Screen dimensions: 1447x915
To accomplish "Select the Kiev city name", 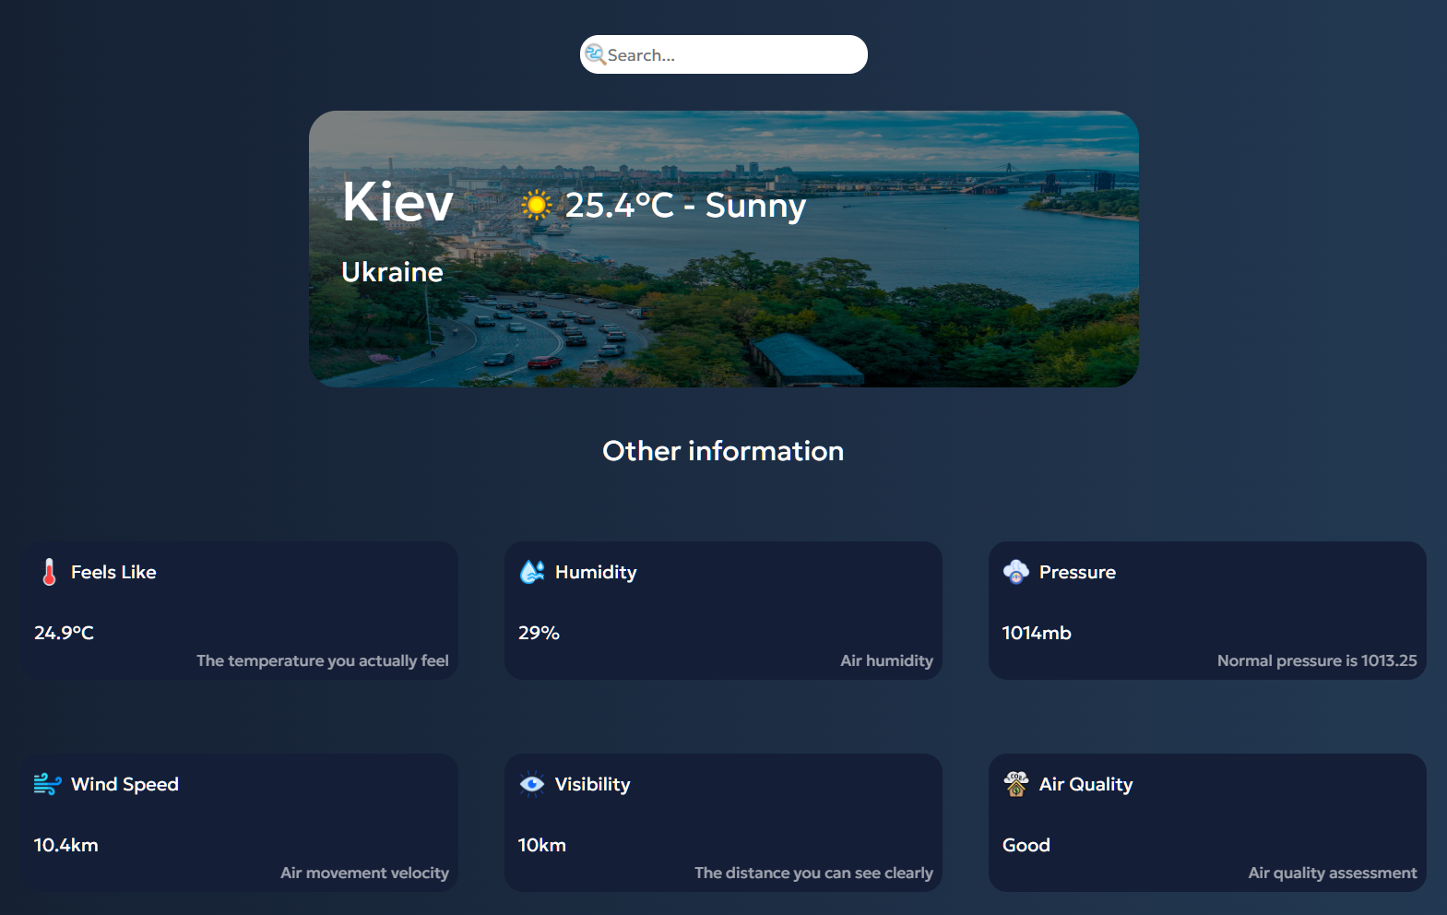I will (397, 202).
